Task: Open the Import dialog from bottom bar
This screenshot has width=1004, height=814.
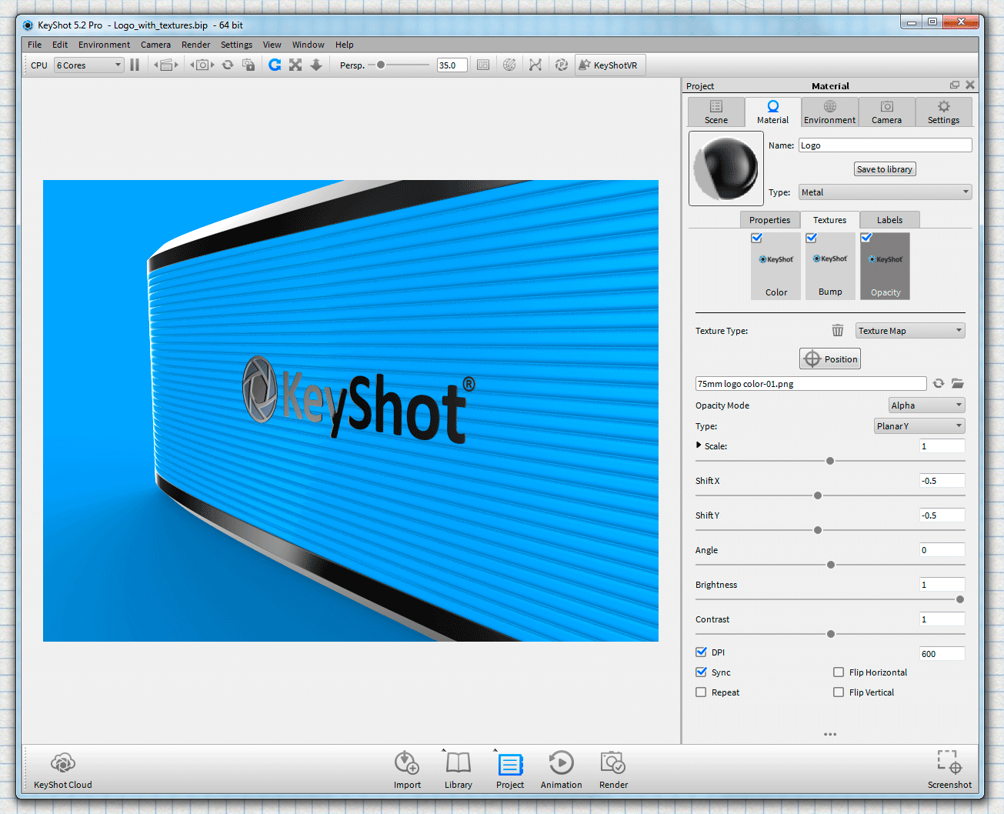Action: click(407, 770)
